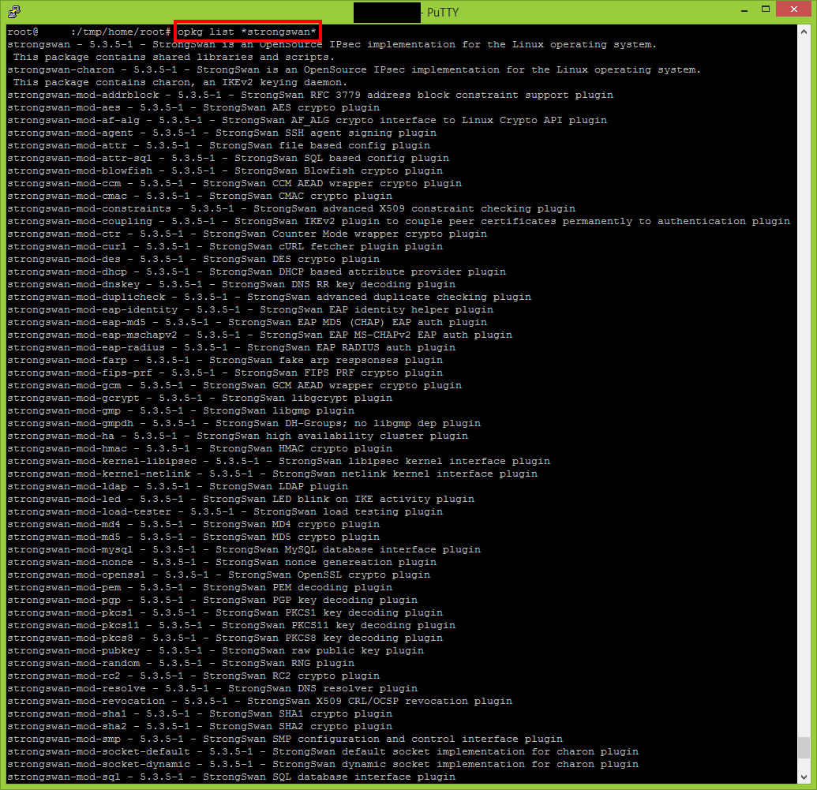817x790 pixels.
Task: Click the vertical scrollbar thumb
Action: tap(804, 747)
